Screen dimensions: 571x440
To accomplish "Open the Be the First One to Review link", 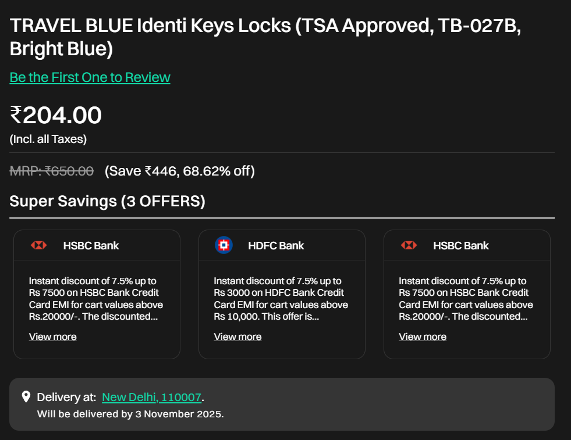I will coord(90,77).
